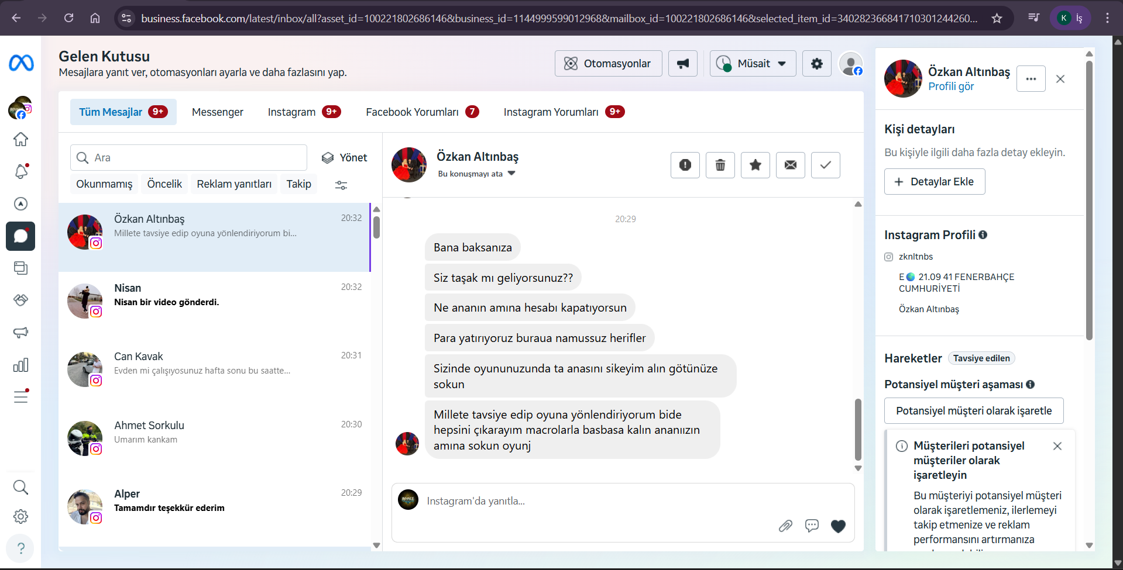This screenshot has width=1123, height=570.
Task: Open the browser home page button
Action: pyautogui.click(x=95, y=18)
